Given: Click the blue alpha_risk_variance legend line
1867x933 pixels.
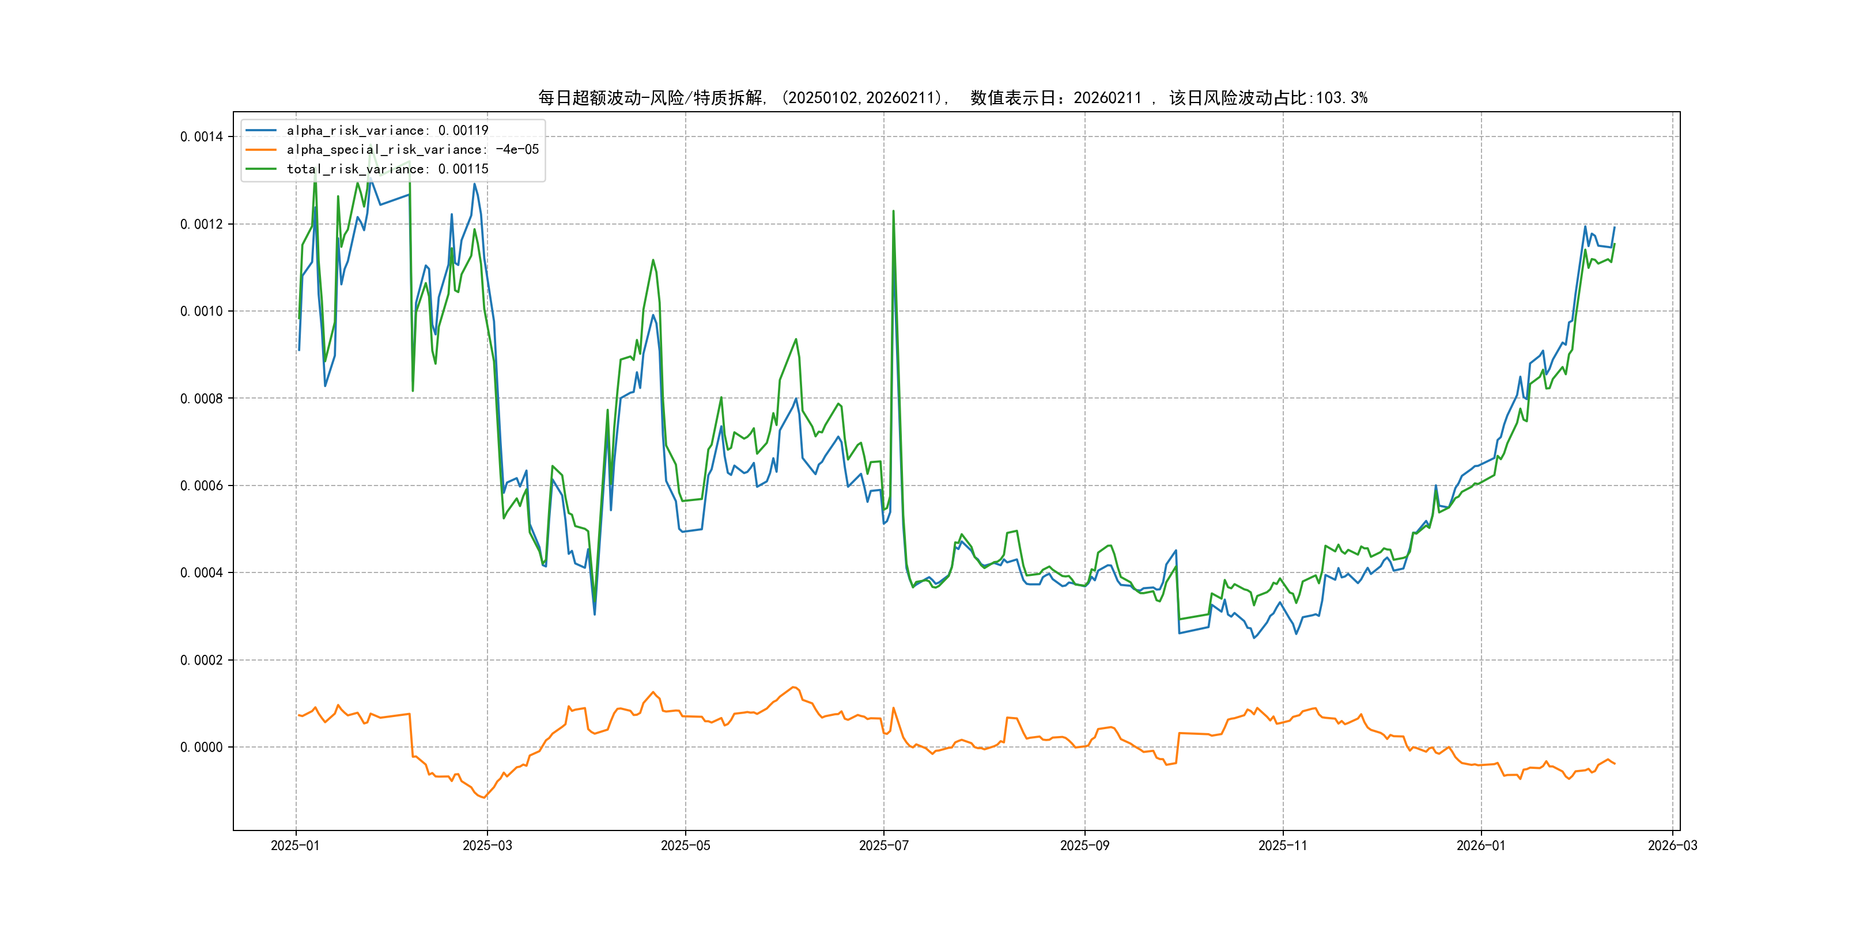Looking at the screenshot, I should 261,130.
